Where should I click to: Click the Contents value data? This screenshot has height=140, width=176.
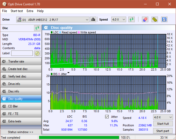(37, 48)
